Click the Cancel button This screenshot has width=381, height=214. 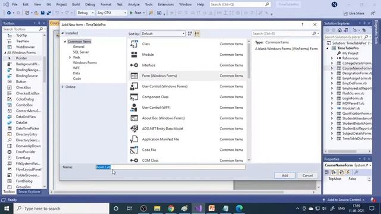point(307,175)
